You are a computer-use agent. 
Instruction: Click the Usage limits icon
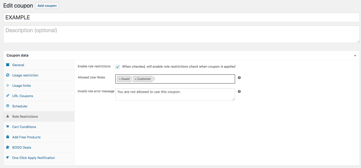(x=8, y=86)
